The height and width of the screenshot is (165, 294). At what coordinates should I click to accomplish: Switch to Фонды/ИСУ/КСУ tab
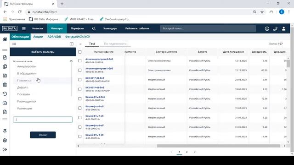78,37
